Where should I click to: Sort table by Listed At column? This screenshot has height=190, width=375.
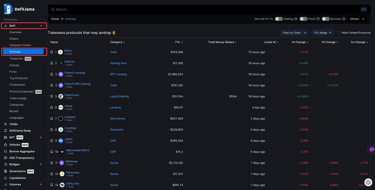coord(271,42)
